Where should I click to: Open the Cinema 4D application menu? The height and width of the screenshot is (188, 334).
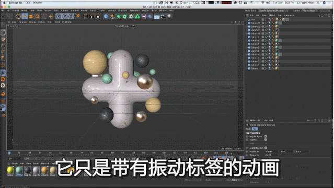point(16,3)
